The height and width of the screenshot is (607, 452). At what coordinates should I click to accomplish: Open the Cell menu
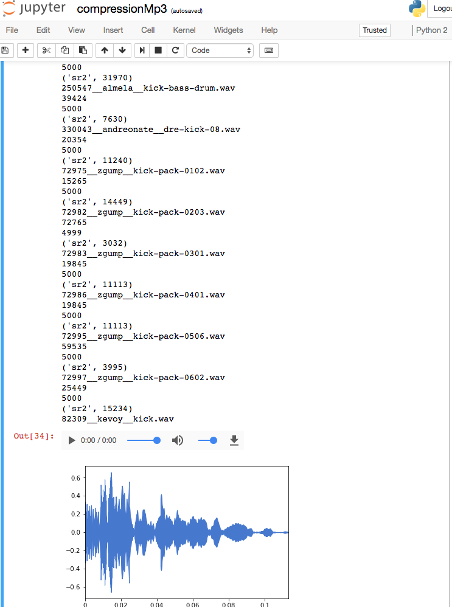[148, 30]
